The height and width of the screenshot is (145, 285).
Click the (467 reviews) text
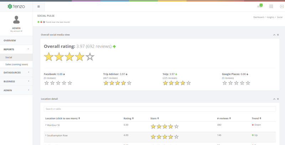click(110, 78)
